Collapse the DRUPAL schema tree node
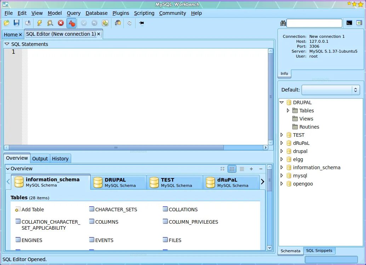Screen dimensions: 366x265 (x=282, y=102)
